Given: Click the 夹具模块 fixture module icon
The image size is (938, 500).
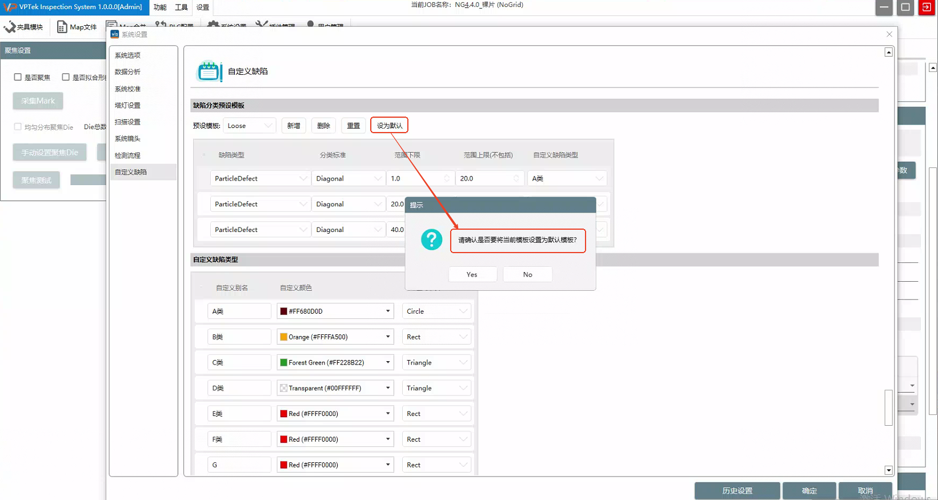Looking at the screenshot, I should [10, 27].
